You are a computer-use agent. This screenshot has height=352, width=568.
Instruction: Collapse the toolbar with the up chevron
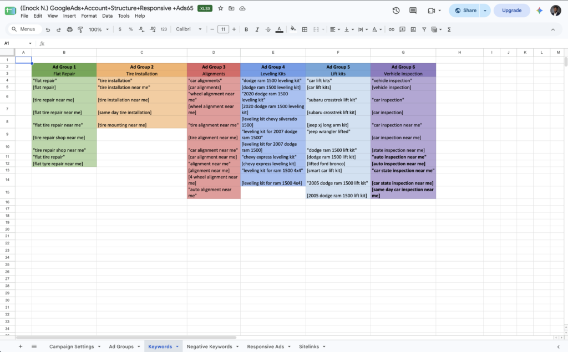coord(553,30)
